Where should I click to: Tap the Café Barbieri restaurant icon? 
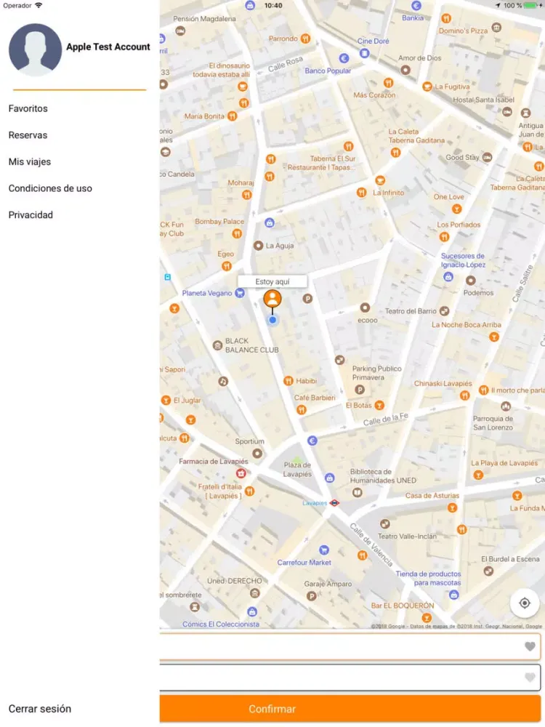pyautogui.click(x=302, y=409)
